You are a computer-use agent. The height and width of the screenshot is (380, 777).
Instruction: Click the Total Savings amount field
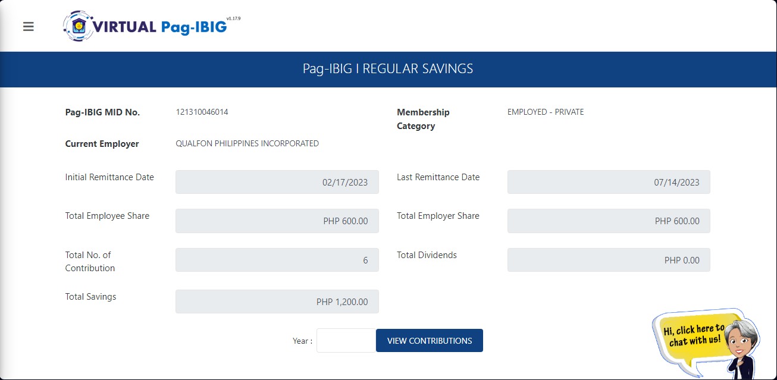click(x=277, y=302)
